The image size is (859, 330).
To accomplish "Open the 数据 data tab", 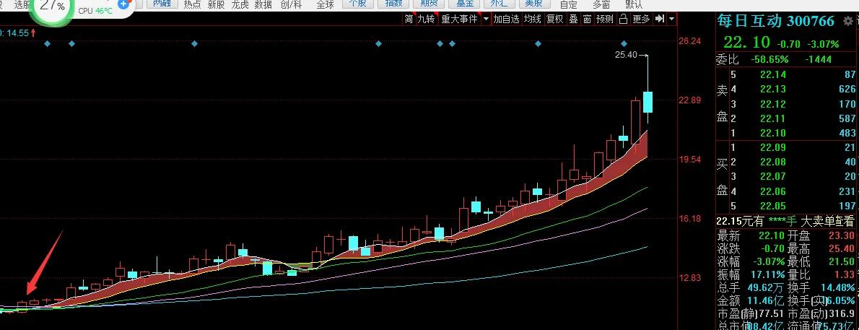I will pos(263,5).
